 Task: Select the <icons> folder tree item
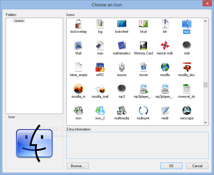[x=19, y=21]
